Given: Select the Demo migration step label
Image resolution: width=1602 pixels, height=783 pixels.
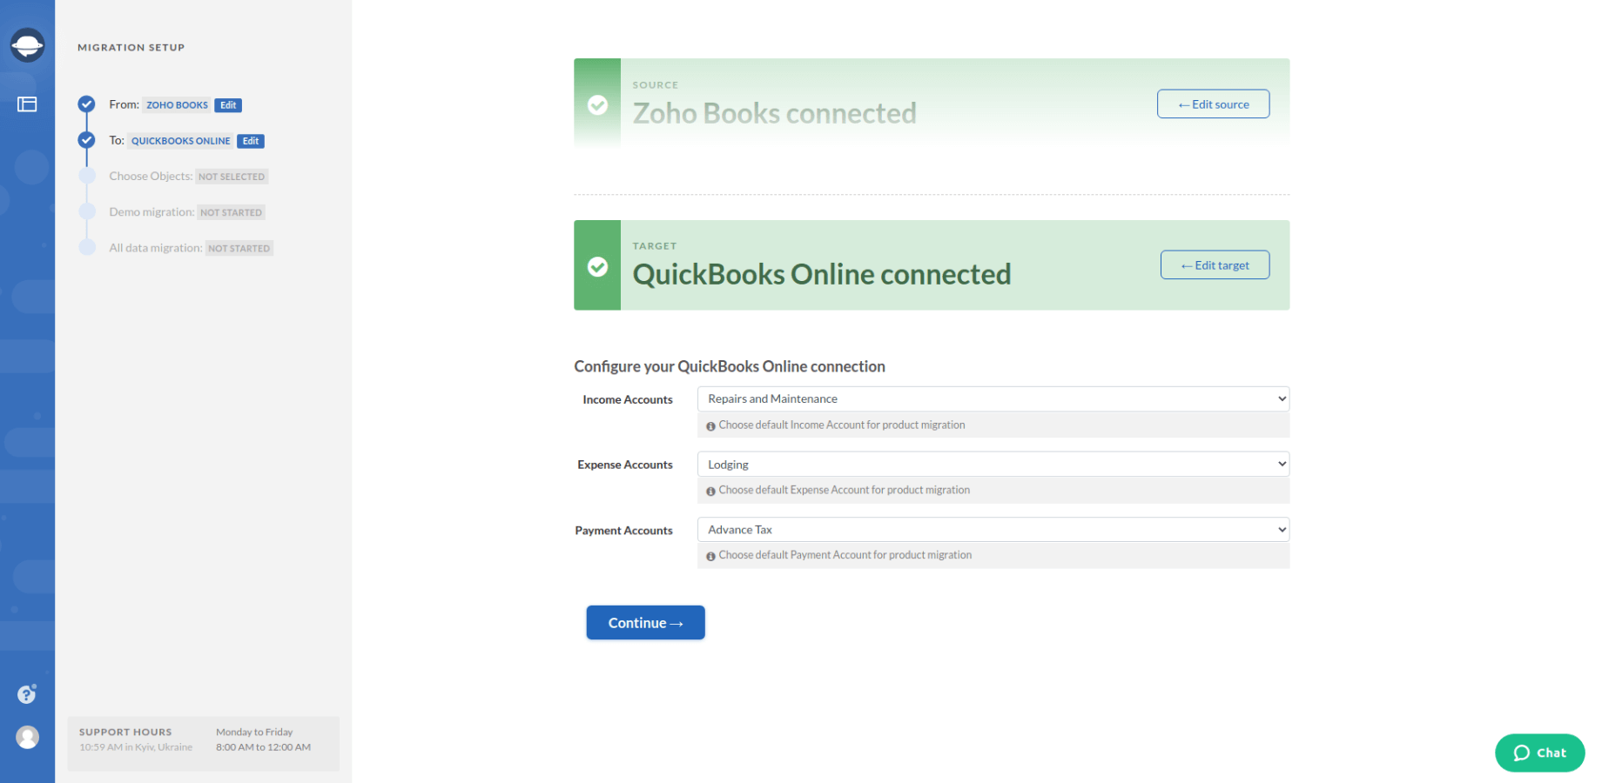Looking at the screenshot, I should pyautogui.click(x=151, y=211).
